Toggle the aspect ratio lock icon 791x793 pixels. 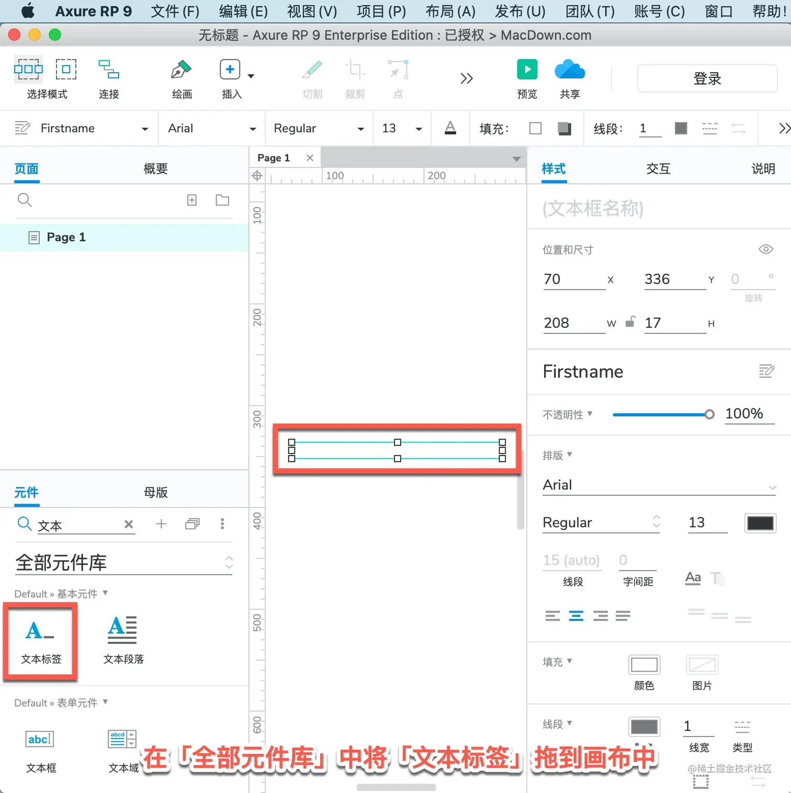coord(630,322)
